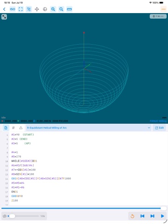Tap the machining time indicator badge

pyautogui.click(x=158, y=16)
